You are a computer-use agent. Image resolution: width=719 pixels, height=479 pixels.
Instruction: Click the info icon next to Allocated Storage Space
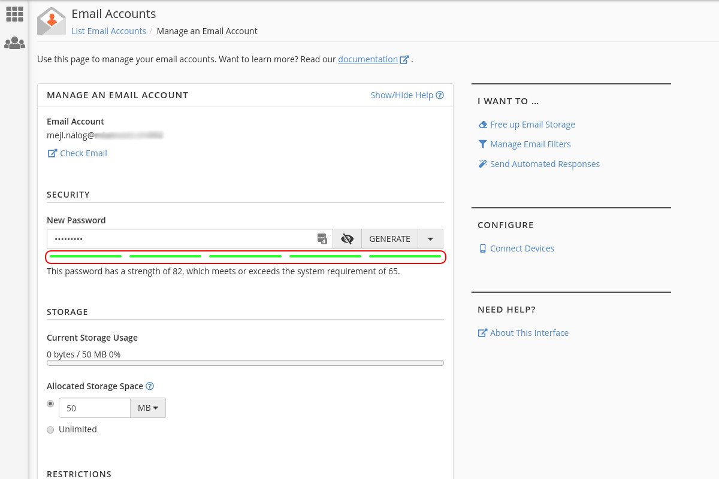(x=150, y=386)
